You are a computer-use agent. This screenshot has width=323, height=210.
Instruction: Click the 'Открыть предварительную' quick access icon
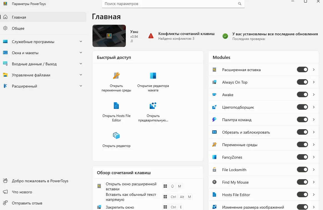pyautogui.click(x=153, y=106)
